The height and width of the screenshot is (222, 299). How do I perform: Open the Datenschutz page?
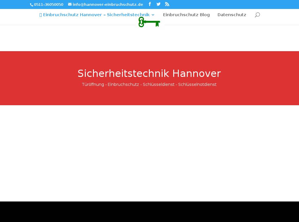(232, 15)
